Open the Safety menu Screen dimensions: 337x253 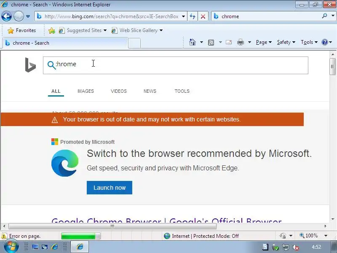(x=286, y=42)
